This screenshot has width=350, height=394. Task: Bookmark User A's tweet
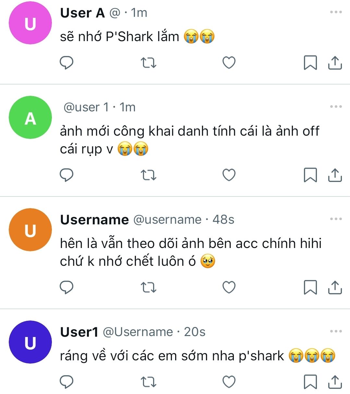(x=310, y=62)
